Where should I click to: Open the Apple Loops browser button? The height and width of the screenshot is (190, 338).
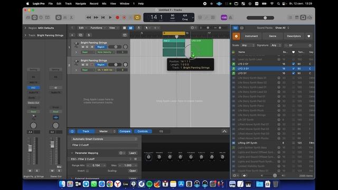(x=303, y=17)
